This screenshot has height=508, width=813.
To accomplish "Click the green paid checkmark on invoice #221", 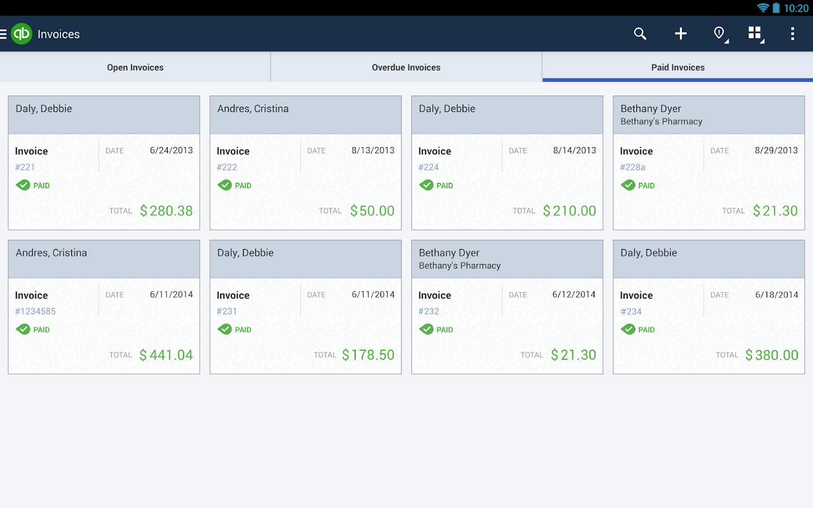I will click(23, 185).
